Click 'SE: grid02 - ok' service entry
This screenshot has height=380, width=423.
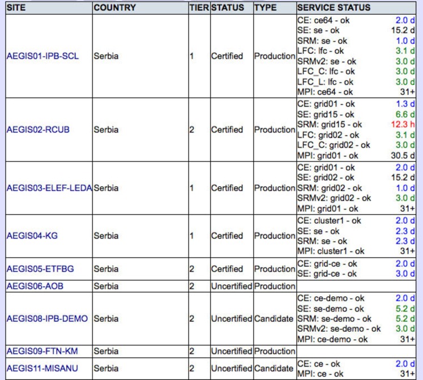(326, 178)
